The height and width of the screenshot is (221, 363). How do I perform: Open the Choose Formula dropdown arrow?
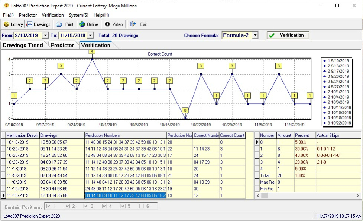255,35
